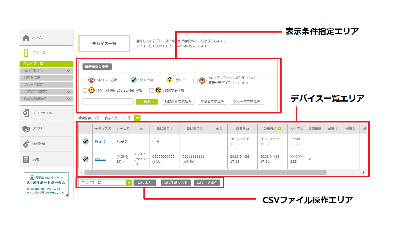Check the 更新成功 filter checkbox
This screenshot has height=238, width=409.
127,80
